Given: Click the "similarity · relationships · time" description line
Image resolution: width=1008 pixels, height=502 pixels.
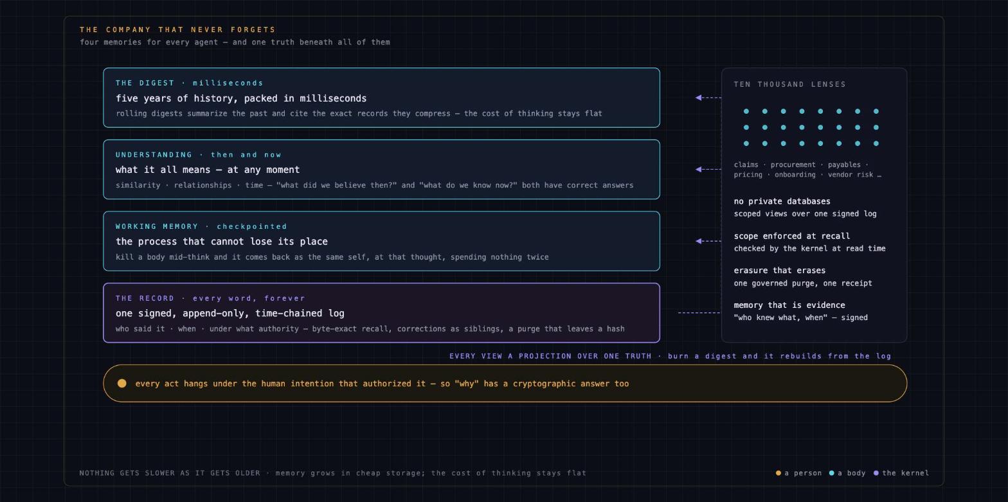Looking at the screenshot, I should point(374,185).
